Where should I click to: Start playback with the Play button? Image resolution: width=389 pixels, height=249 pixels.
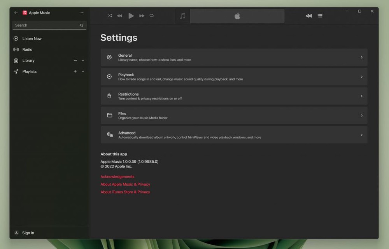pos(131,16)
